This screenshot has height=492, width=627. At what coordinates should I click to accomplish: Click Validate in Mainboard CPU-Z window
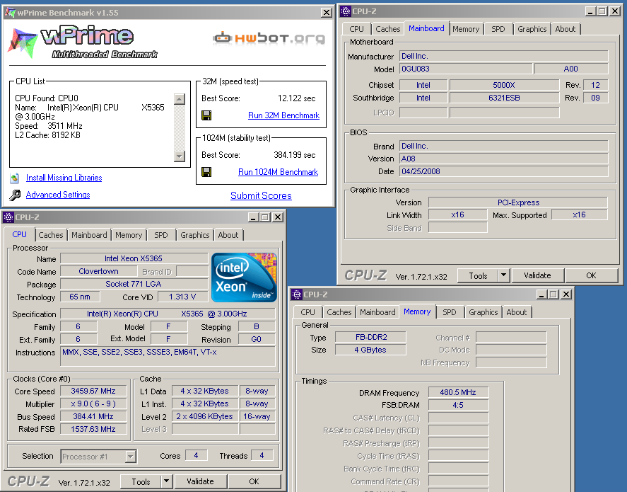tap(537, 275)
